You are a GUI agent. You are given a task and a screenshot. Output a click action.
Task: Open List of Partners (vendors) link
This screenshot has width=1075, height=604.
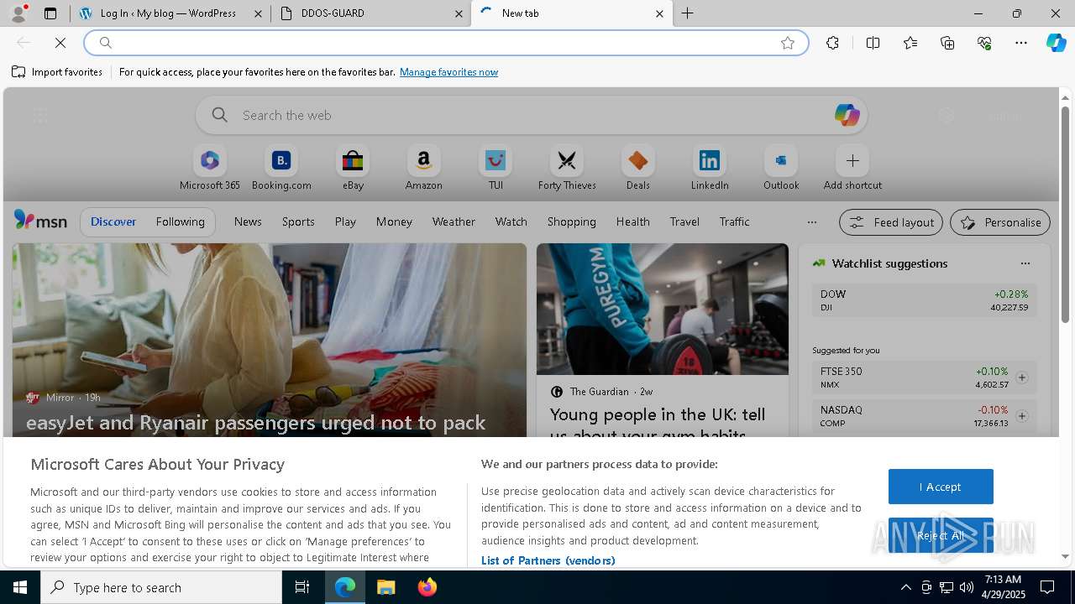click(548, 560)
